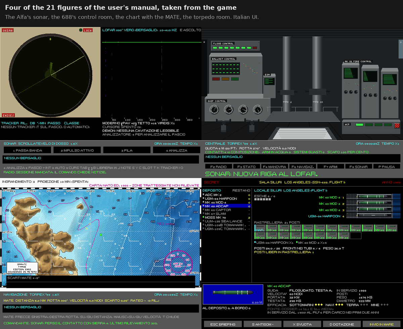Click the Invio In Mare button

click(x=382, y=324)
